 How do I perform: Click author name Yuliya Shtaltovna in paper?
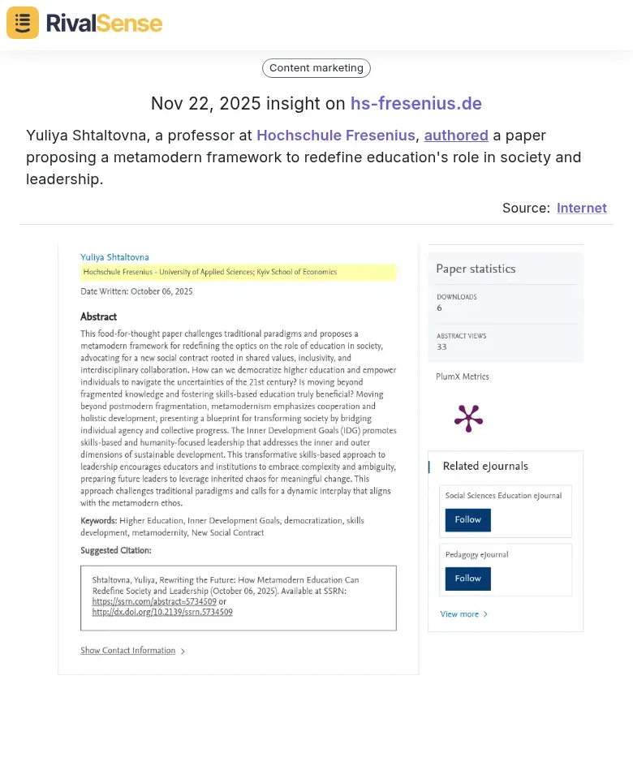tap(114, 257)
